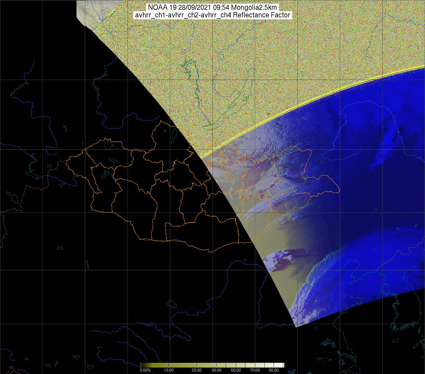Click the reflectance color scale bar
The height and width of the screenshot is (374, 425).
tap(212, 365)
